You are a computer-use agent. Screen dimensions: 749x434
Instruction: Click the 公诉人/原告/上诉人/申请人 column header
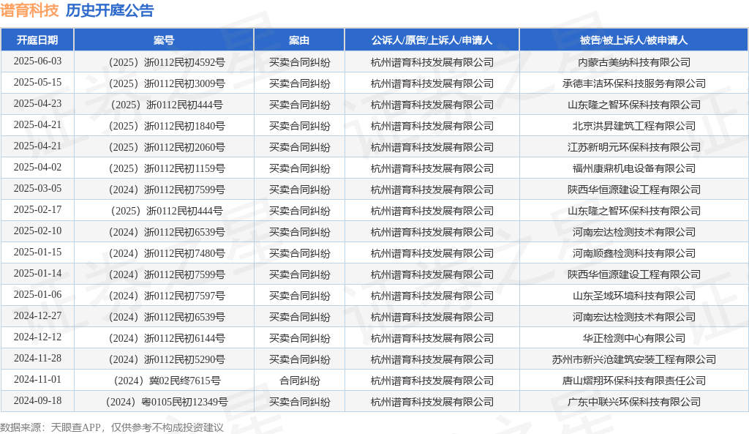[x=432, y=40]
